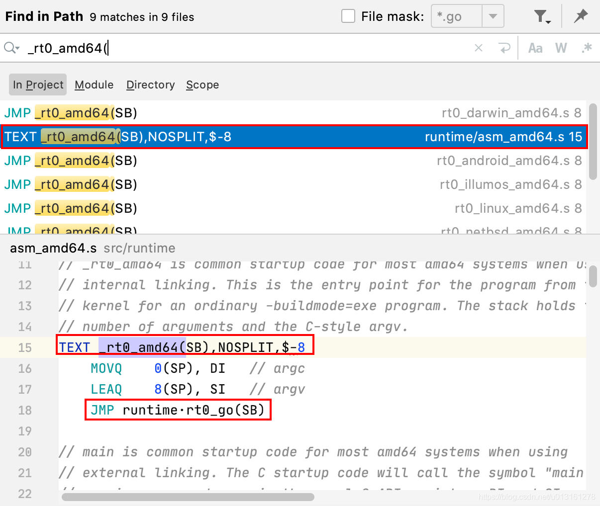Switch to the Module scope tab
The image size is (600, 506).
(94, 85)
